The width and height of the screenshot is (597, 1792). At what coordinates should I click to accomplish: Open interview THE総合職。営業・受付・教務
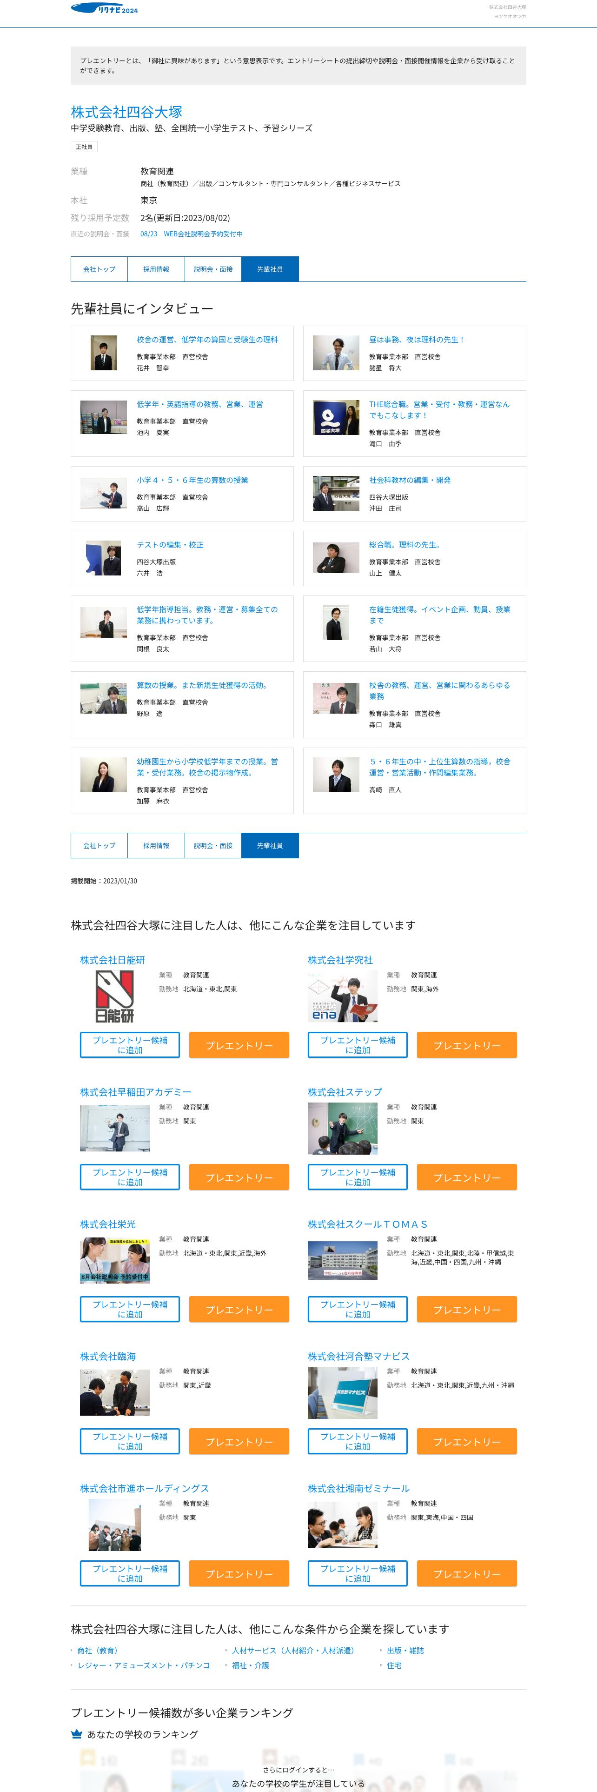[439, 410]
